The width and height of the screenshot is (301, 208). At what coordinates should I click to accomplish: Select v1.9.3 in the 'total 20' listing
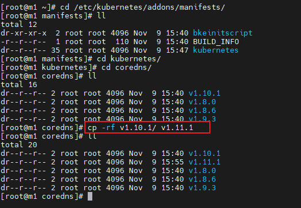pyautogui.click(x=202, y=188)
